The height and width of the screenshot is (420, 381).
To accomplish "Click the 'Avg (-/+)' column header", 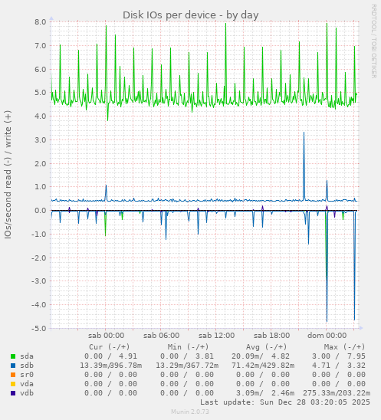I will coord(267,347).
